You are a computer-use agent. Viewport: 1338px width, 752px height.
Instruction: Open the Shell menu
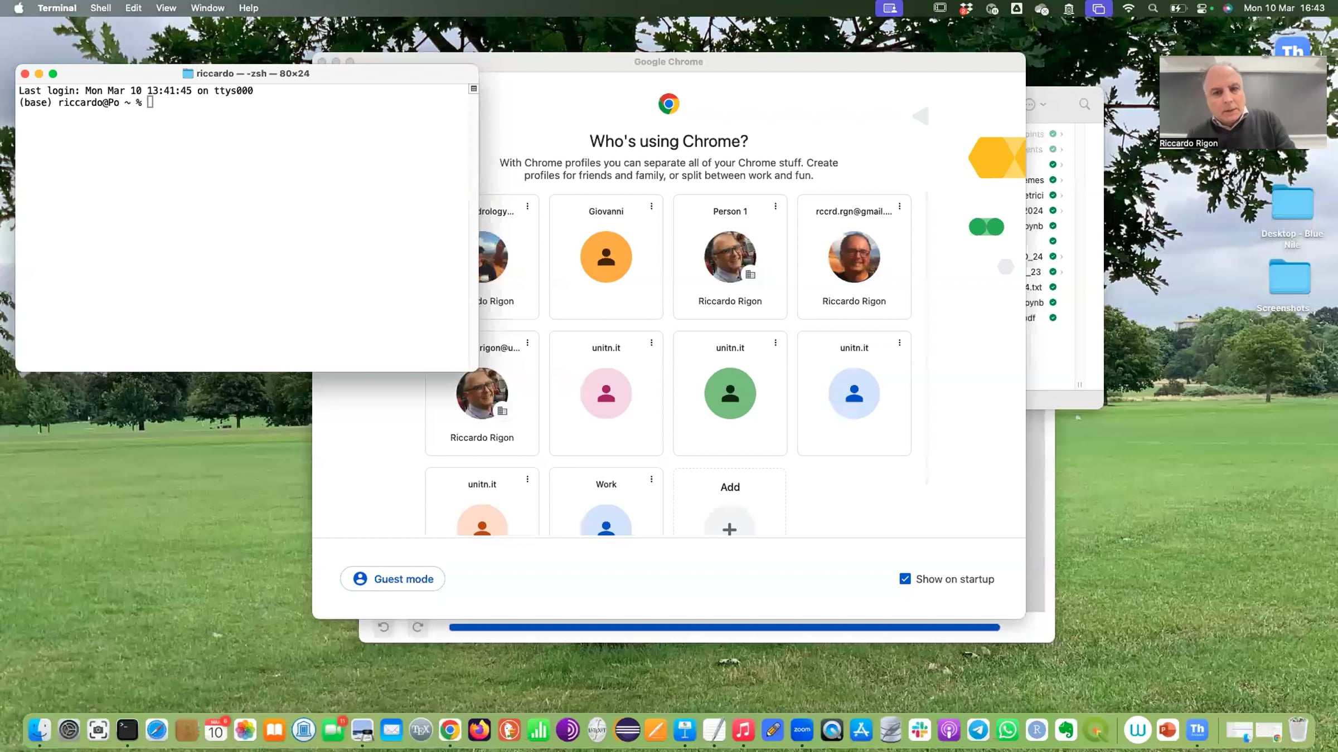[101, 8]
